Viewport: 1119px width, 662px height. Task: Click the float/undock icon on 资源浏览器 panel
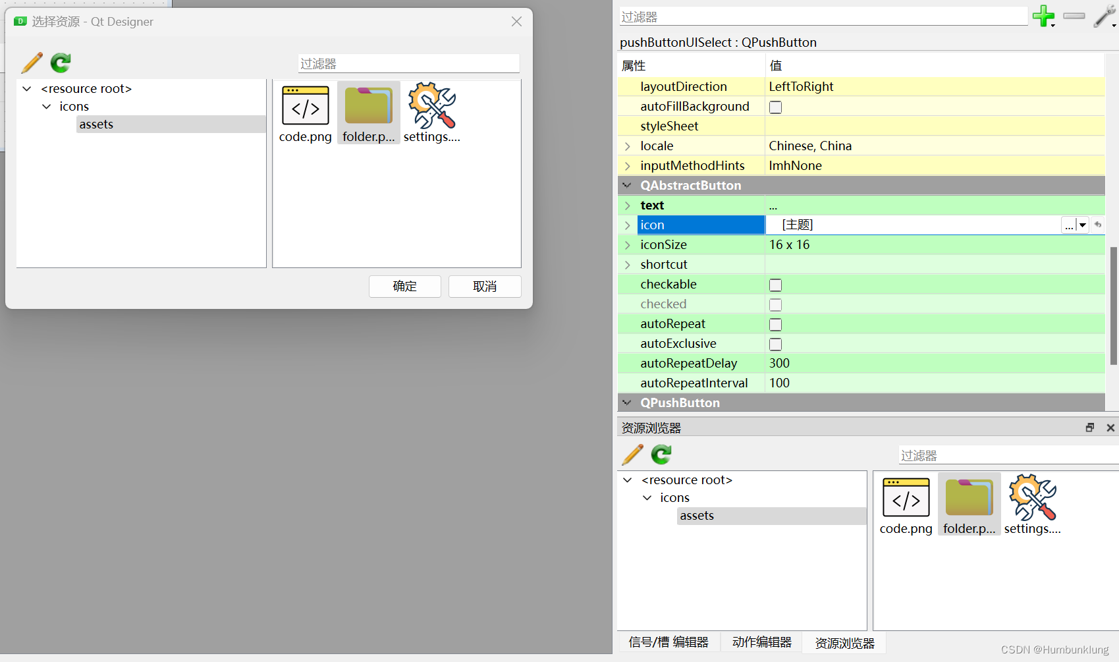pyautogui.click(x=1089, y=427)
